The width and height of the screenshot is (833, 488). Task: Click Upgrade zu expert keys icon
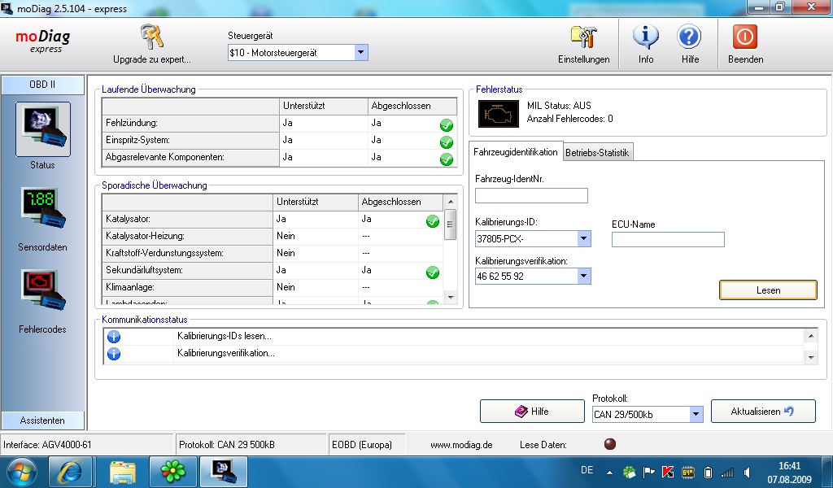pyautogui.click(x=152, y=37)
